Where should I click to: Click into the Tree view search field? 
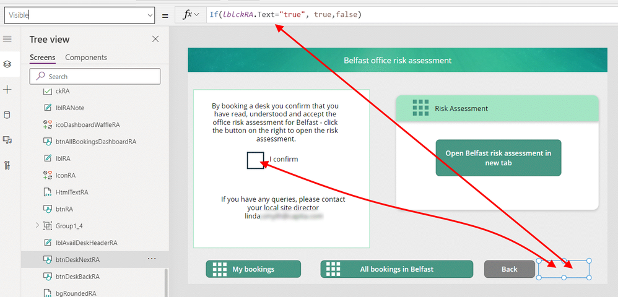coord(95,77)
